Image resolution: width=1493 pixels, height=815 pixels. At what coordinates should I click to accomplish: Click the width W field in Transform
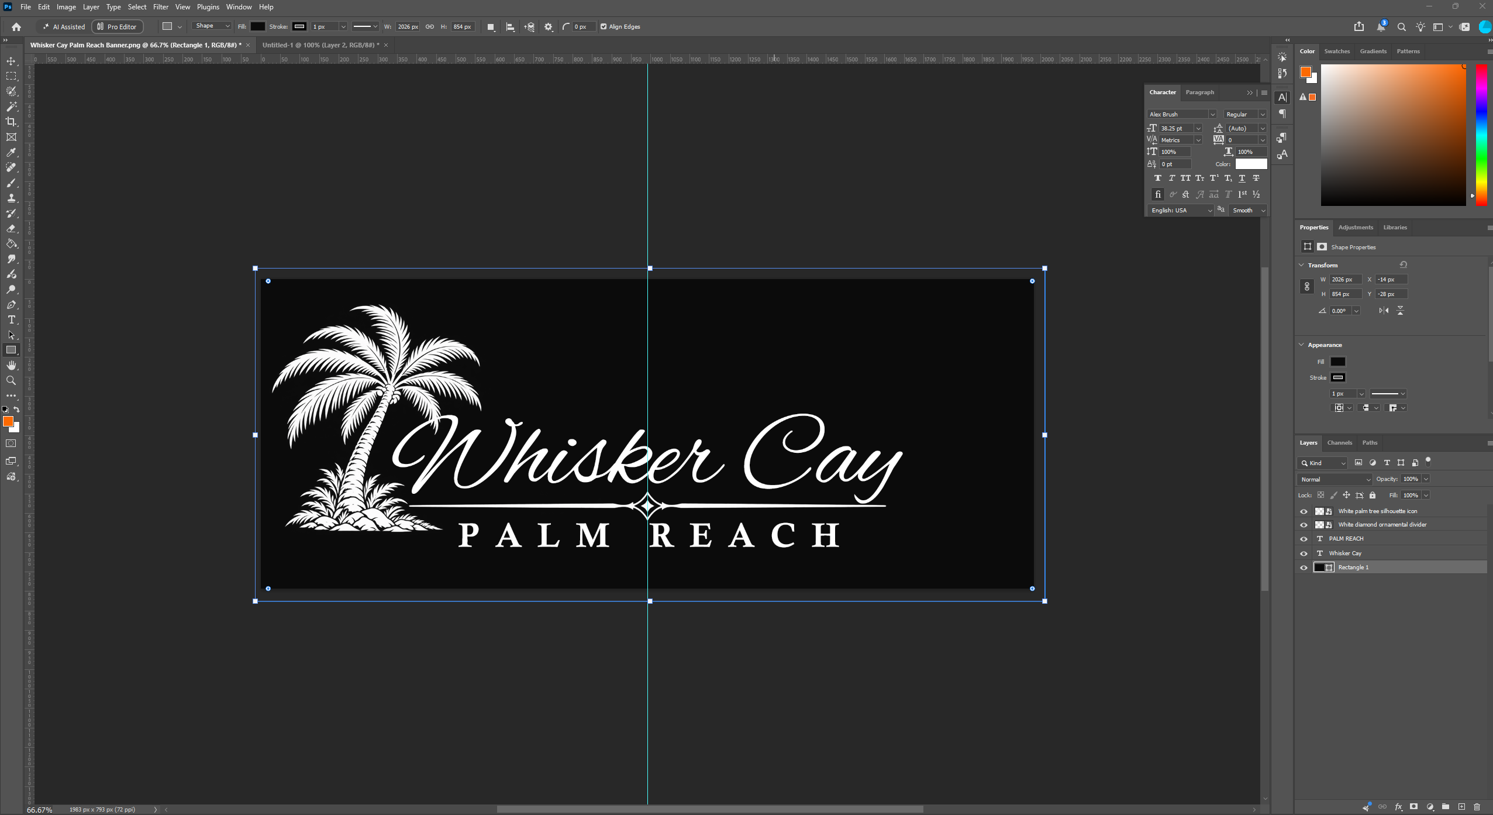pyautogui.click(x=1346, y=280)
